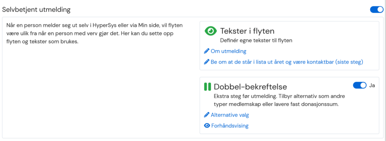Open the Be om at de står i lista link
This screenshot has width=386, height=141.
click(x=287, y=62)
